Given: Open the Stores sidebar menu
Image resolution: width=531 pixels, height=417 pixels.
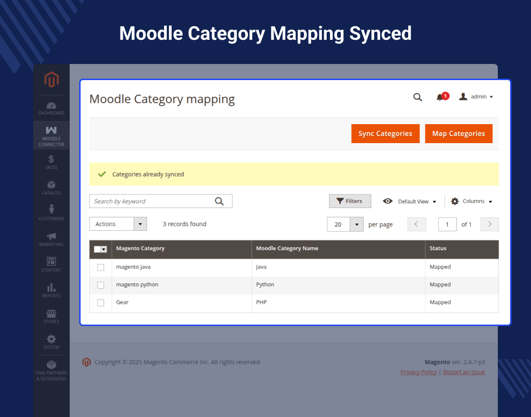Looking at the screenshot, I should coord(51,316).
